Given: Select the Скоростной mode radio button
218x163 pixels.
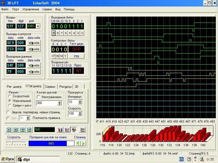Looking at the screenshot, I should pyautogui.click(x=10, y=96).
